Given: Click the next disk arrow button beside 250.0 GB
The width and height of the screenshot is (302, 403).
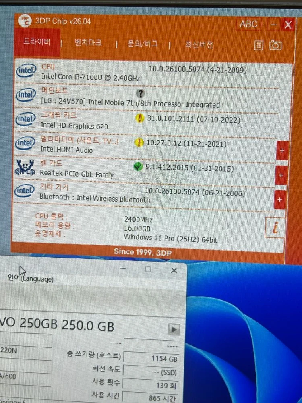Looking at the screenshot, I should pyautogui.click(x=174, y=329).
